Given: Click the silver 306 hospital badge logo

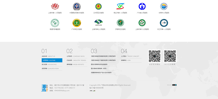Looking at the screenshot, I should point(77,6).
